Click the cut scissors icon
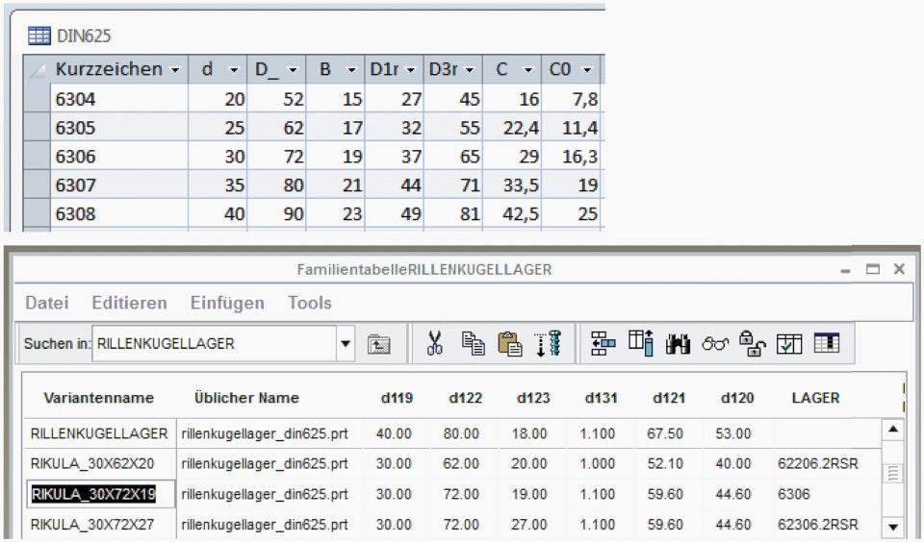The image size is (924, 542). 435,343
